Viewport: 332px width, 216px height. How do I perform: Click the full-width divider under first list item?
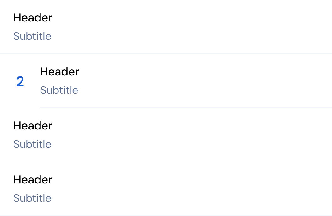[x=166, y=54]
